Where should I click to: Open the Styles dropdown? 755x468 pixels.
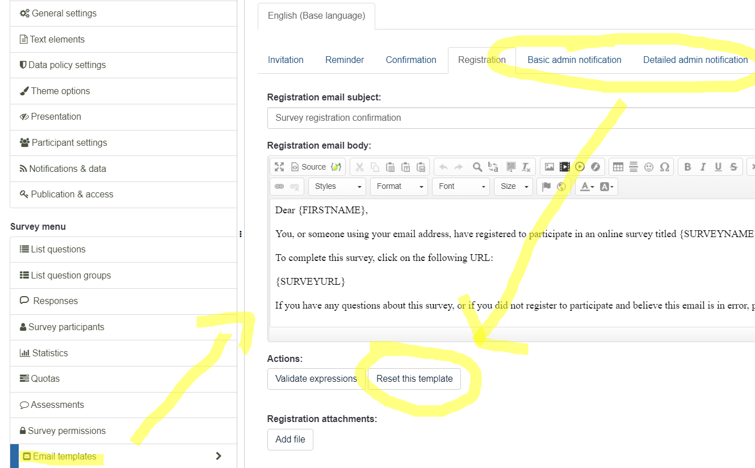point(337,186)
